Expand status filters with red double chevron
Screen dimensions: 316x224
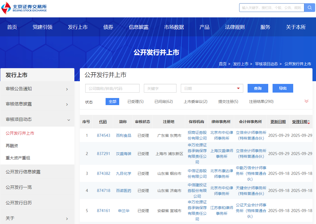pyautogui.click(x=306, y=101)
